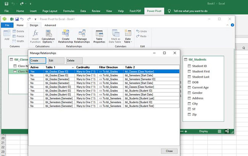
Task: Click Tell me what you want to do
Action: click(190, 11)
